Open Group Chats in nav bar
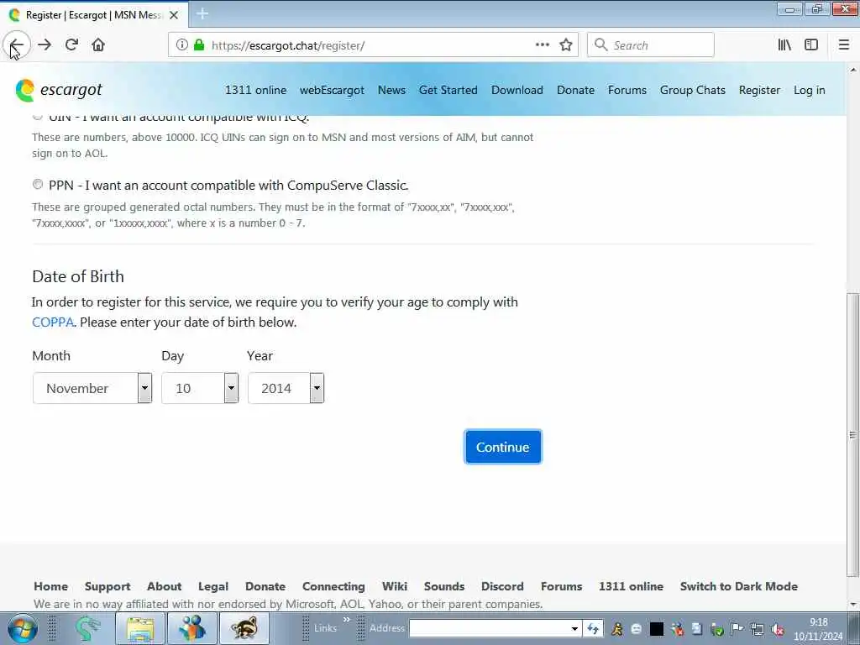The width and height of the screenshot is (860, 645). click(x=693, y=90)
